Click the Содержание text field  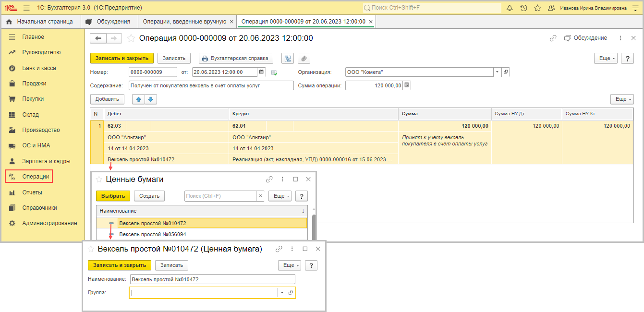211,85
